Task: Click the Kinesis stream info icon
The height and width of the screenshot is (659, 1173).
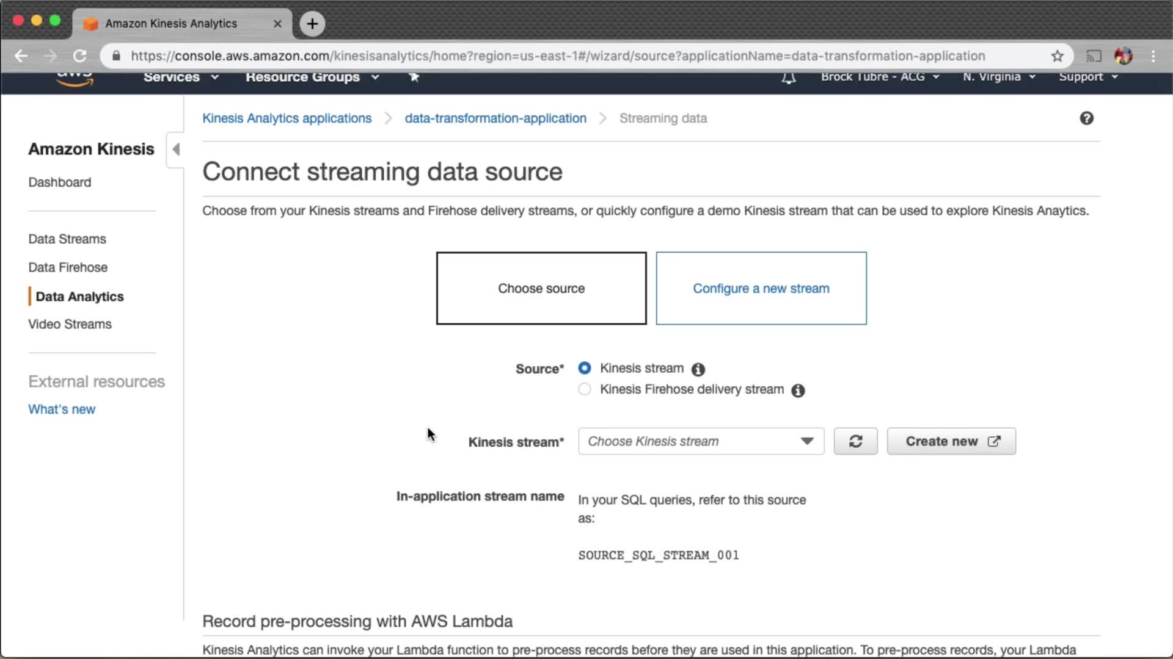Action: 698,369
